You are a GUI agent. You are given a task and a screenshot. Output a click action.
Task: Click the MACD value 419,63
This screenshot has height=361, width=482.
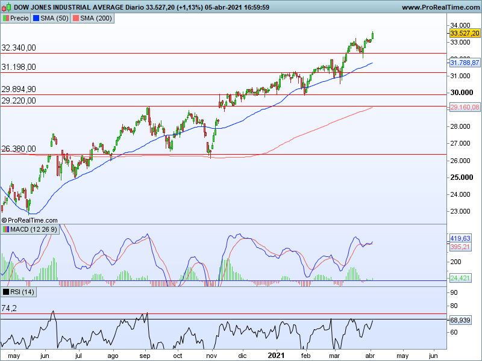coord(460,238)
